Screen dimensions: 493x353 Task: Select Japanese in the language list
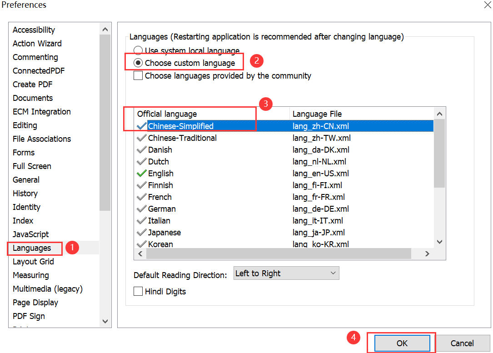(164, 232)
